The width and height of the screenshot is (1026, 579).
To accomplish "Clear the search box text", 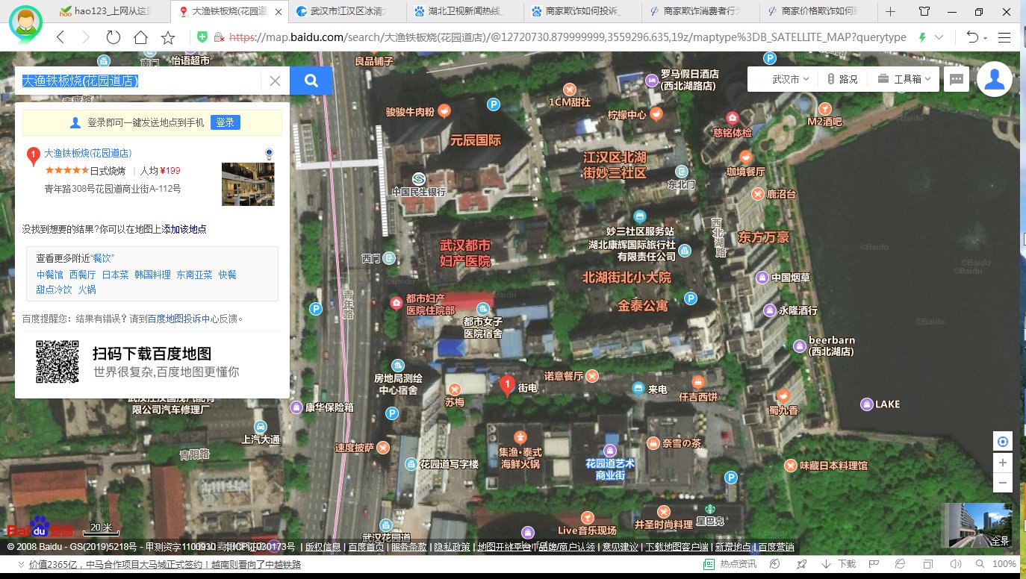I will point(275,81).
